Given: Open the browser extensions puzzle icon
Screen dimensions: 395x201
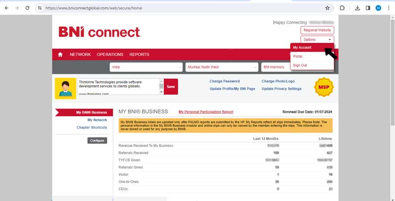Looking at the screenshot, I should 342,8.
